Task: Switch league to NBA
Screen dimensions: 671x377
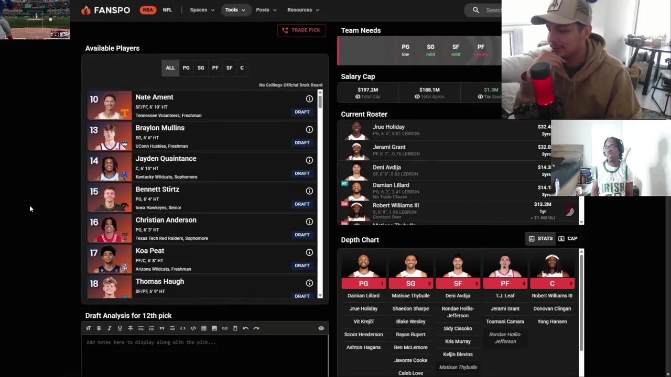Action: (x=148, y=10)
